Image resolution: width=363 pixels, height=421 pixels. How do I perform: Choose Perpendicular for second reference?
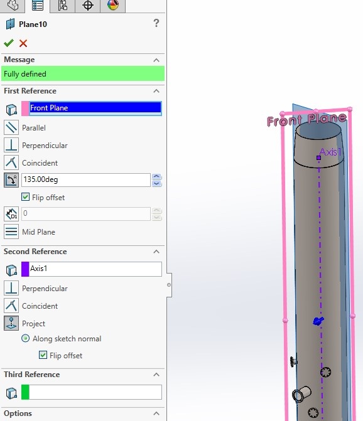click(x=11, y=288)
